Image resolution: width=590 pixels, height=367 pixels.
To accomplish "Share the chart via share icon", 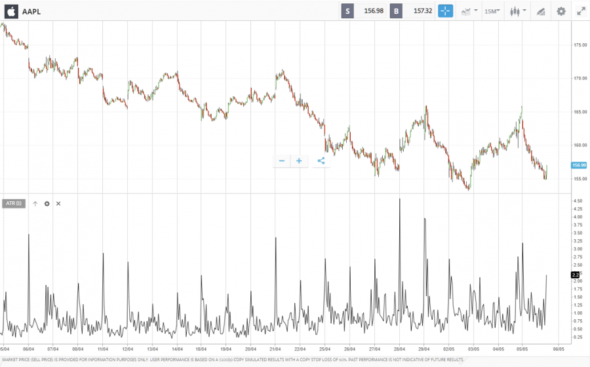I will (321, 161).
